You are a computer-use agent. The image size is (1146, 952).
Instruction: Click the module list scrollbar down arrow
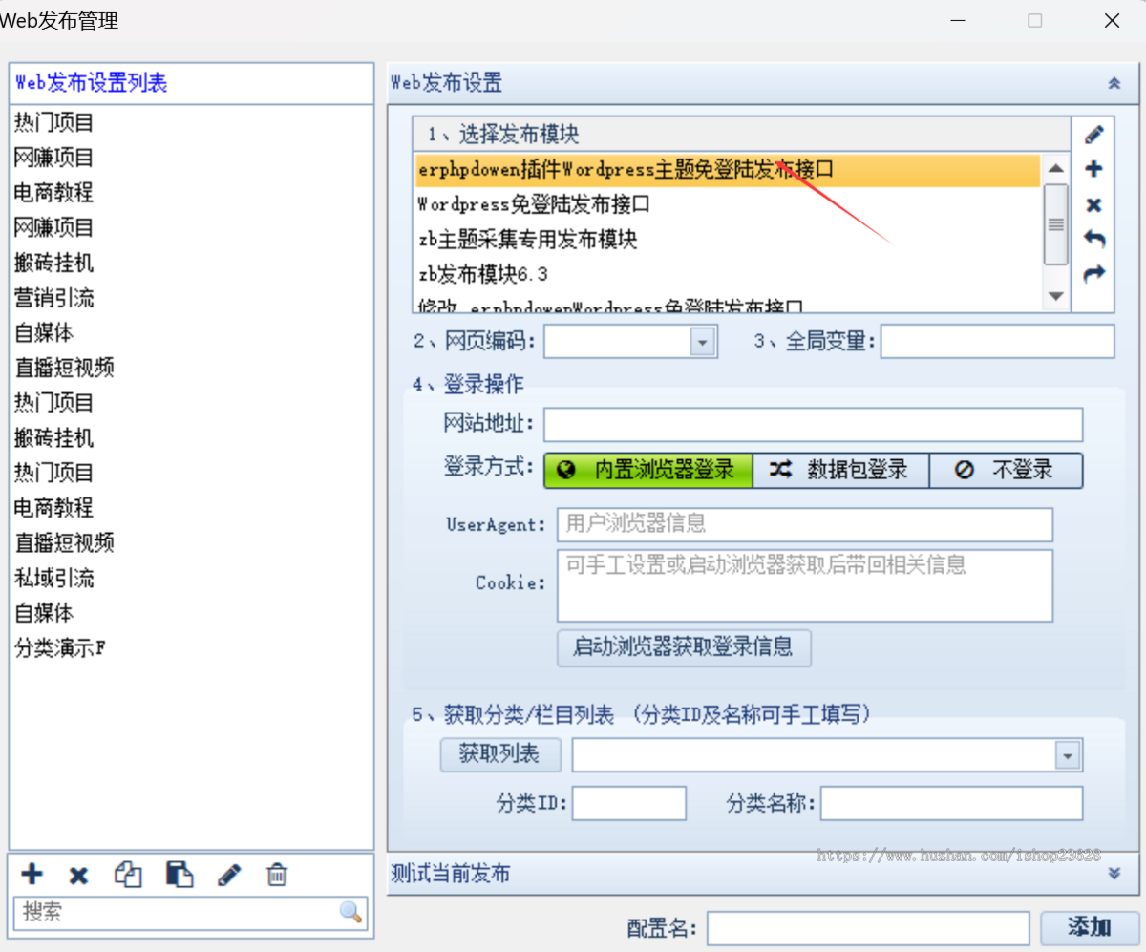point(1056,296)
